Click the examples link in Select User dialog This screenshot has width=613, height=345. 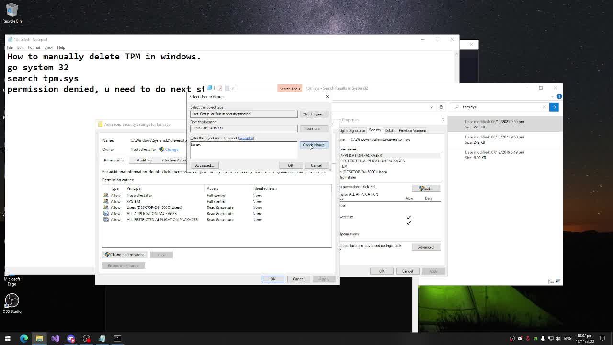246,138
